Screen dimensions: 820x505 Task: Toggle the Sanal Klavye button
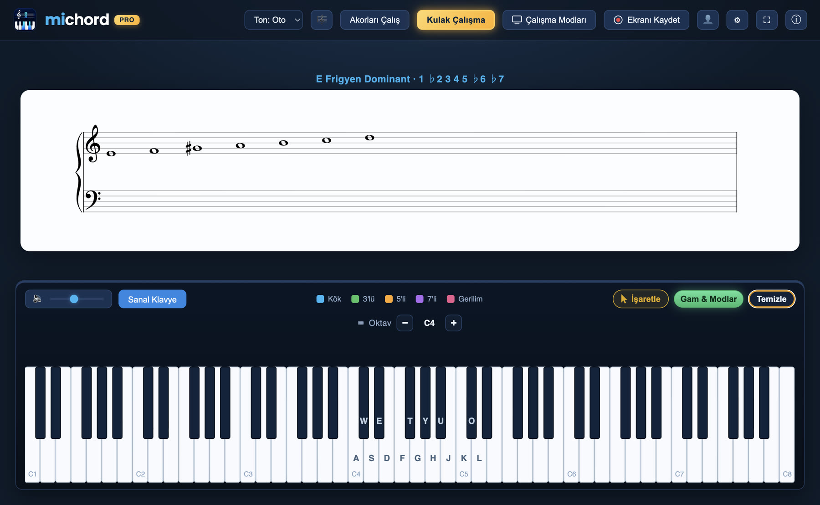152,299
